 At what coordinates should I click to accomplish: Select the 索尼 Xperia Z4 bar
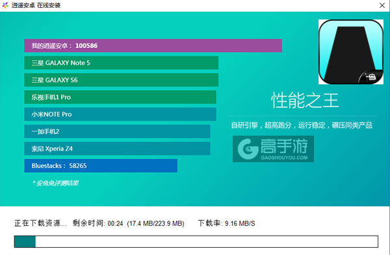pos(117,149)
